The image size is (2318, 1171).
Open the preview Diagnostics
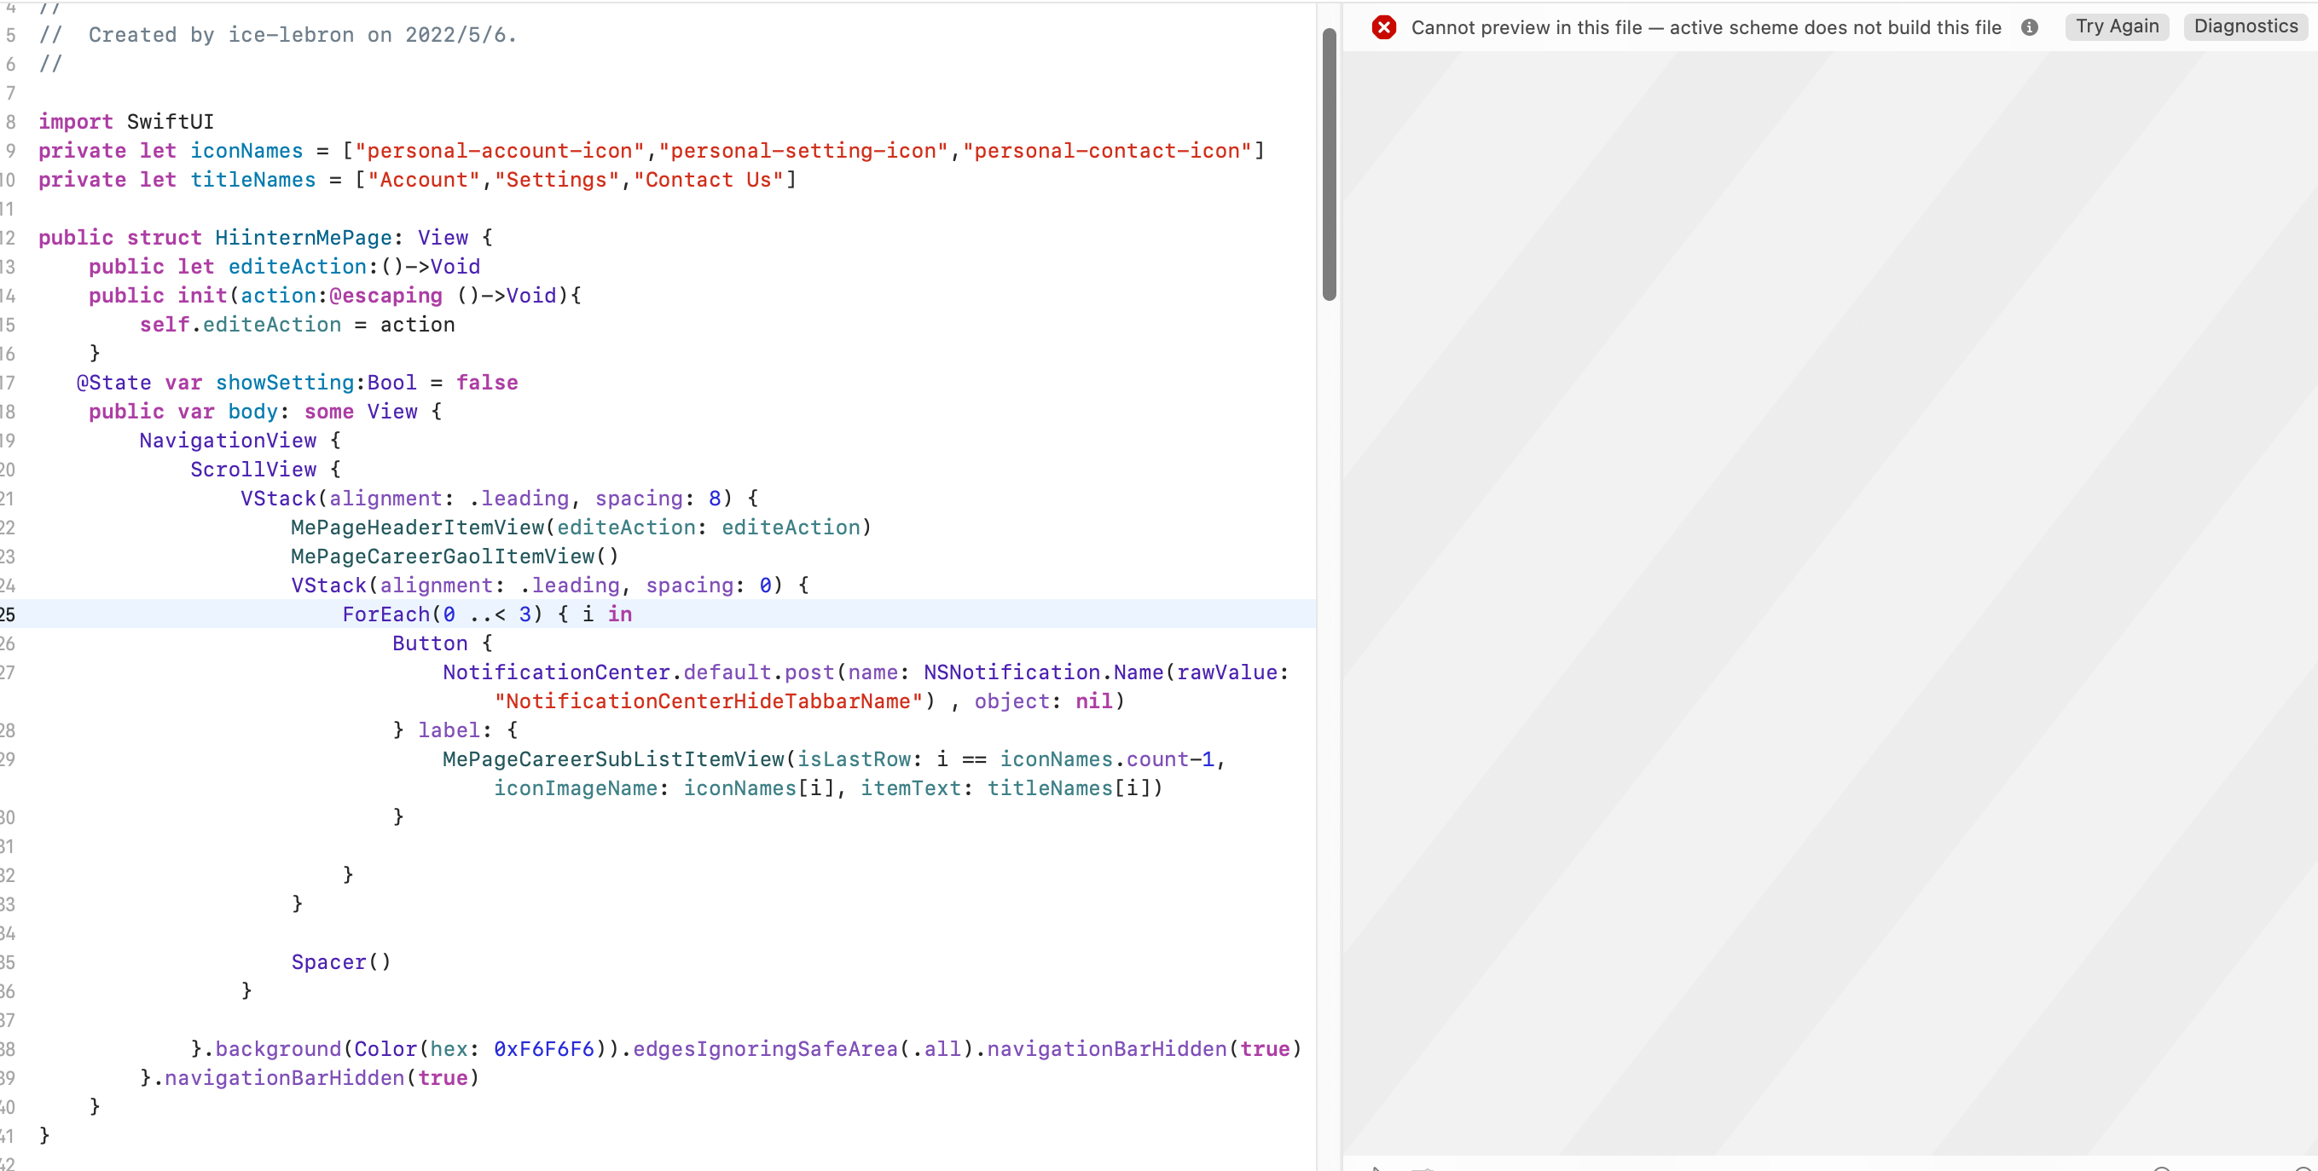pyautogui.click(x=2246, y=26)
